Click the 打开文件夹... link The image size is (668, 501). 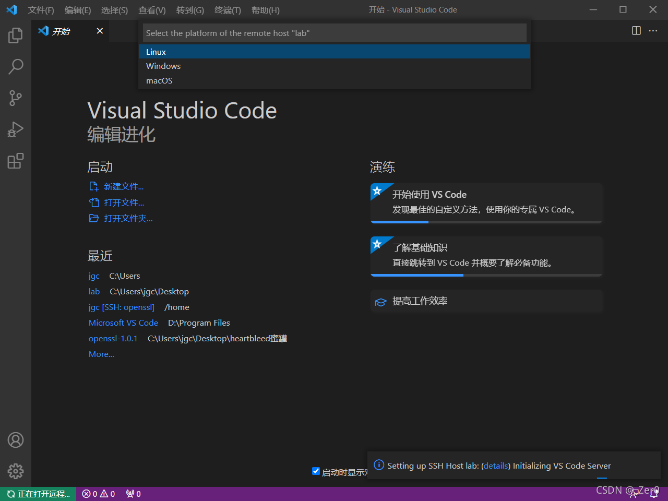[x=128, y=218]
